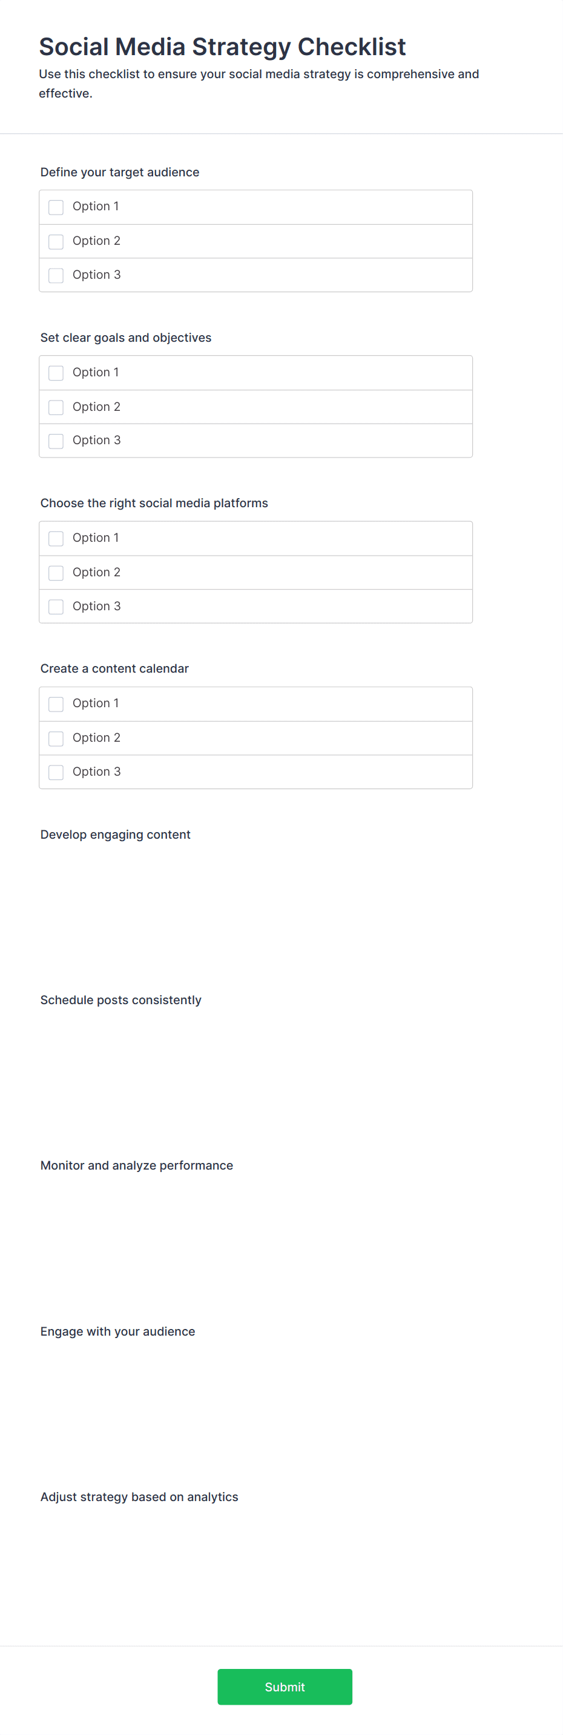
Task: Enable Option 2 under Create a content calendar
Action: [x=56, y=738]
